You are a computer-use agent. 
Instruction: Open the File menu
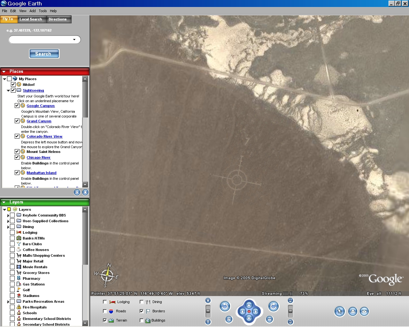click(x=4, y=11)
